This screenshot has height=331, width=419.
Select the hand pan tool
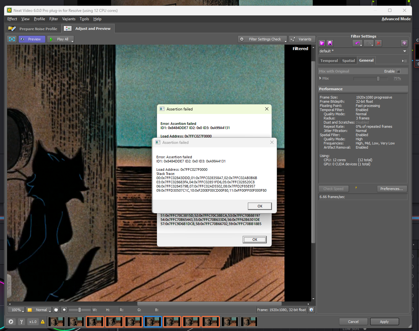pos(56,310)
